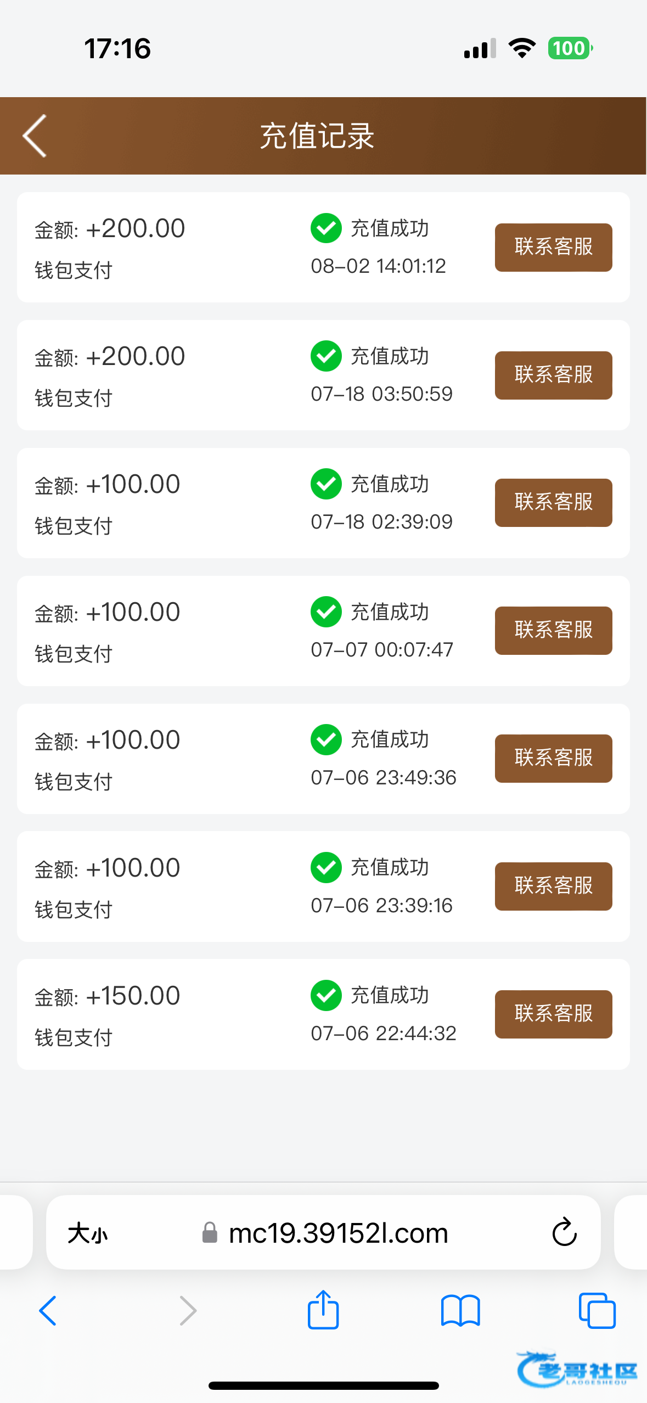Contact support for 07-18 03:50:59 recharge
This screenshot has width=647, height=1403.
click(x=553, y=375)
